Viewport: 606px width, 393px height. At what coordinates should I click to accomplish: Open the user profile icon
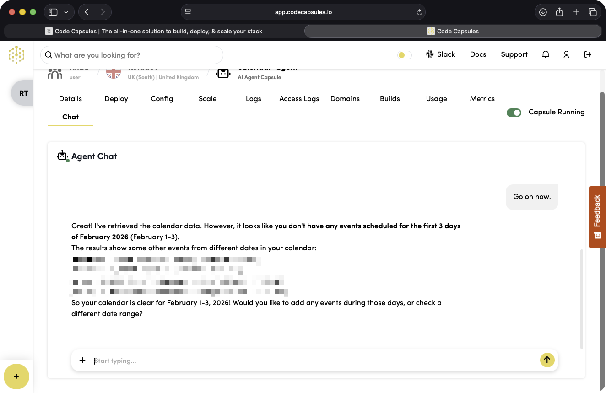(566, 54)
